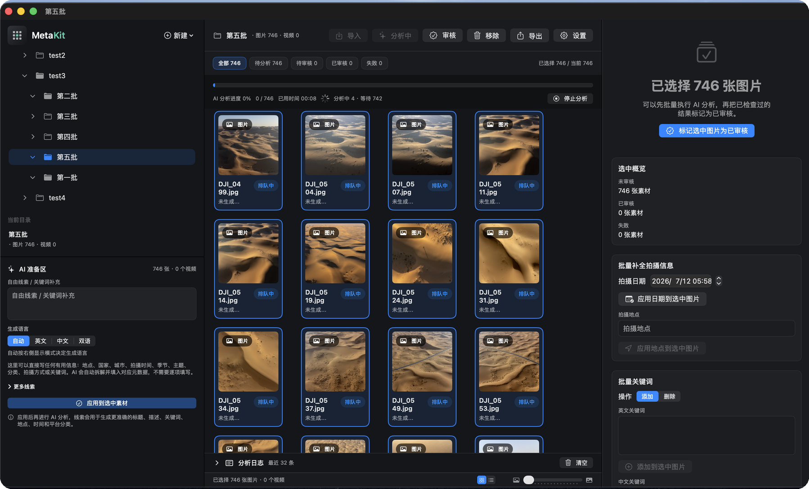The height and width of the screenshot is (489, 809).
Task: Set generation language to 英文
Action: (x=41, y=341)
